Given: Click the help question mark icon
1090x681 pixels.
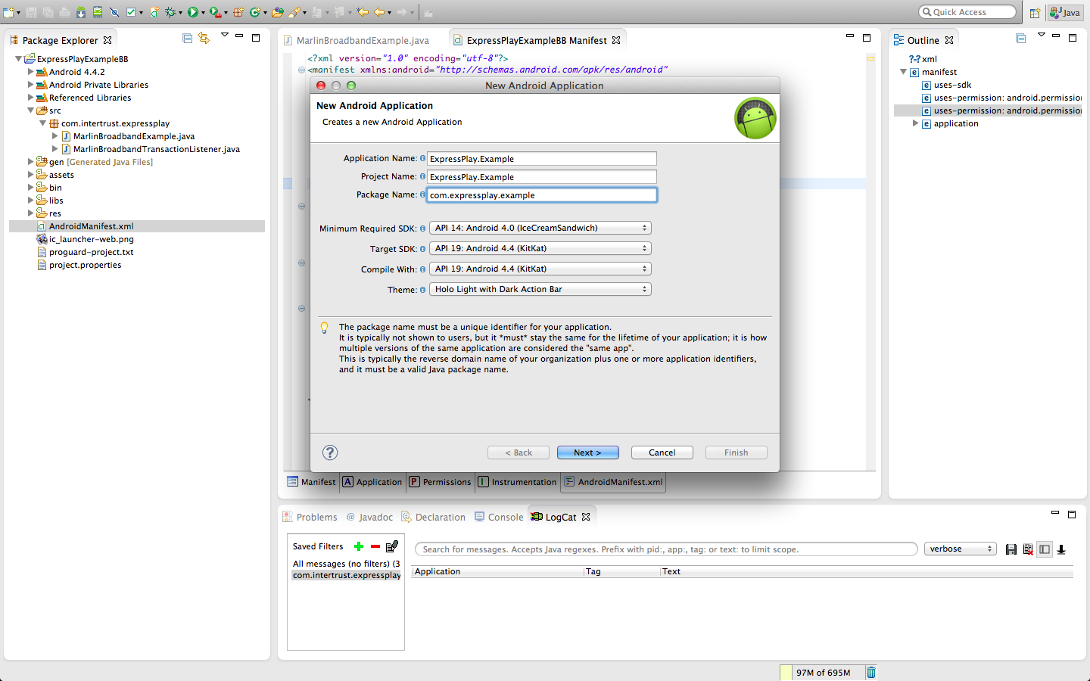Looking at the screenshot, I should click(330, 452).
